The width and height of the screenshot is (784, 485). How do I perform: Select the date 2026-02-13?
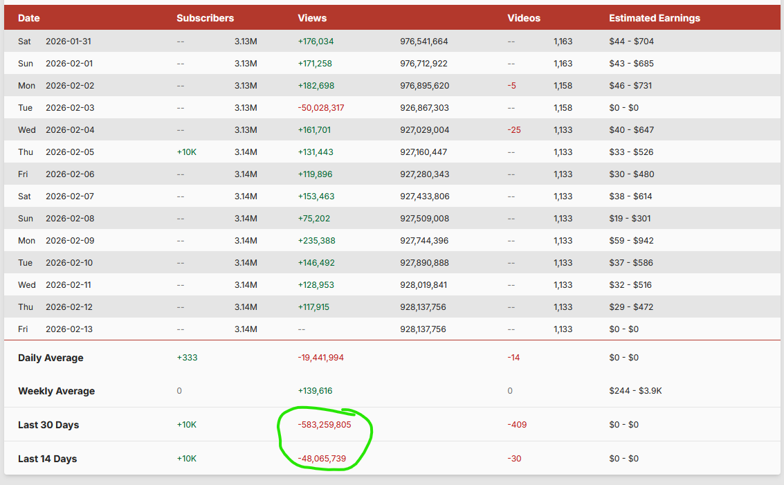(x=69, y=329)
